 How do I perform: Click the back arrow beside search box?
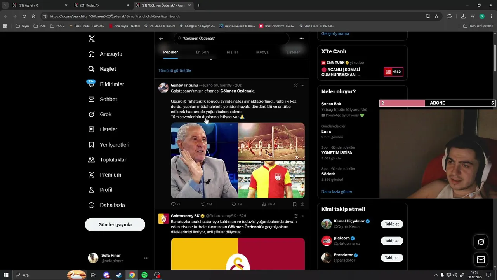(161, 38)
